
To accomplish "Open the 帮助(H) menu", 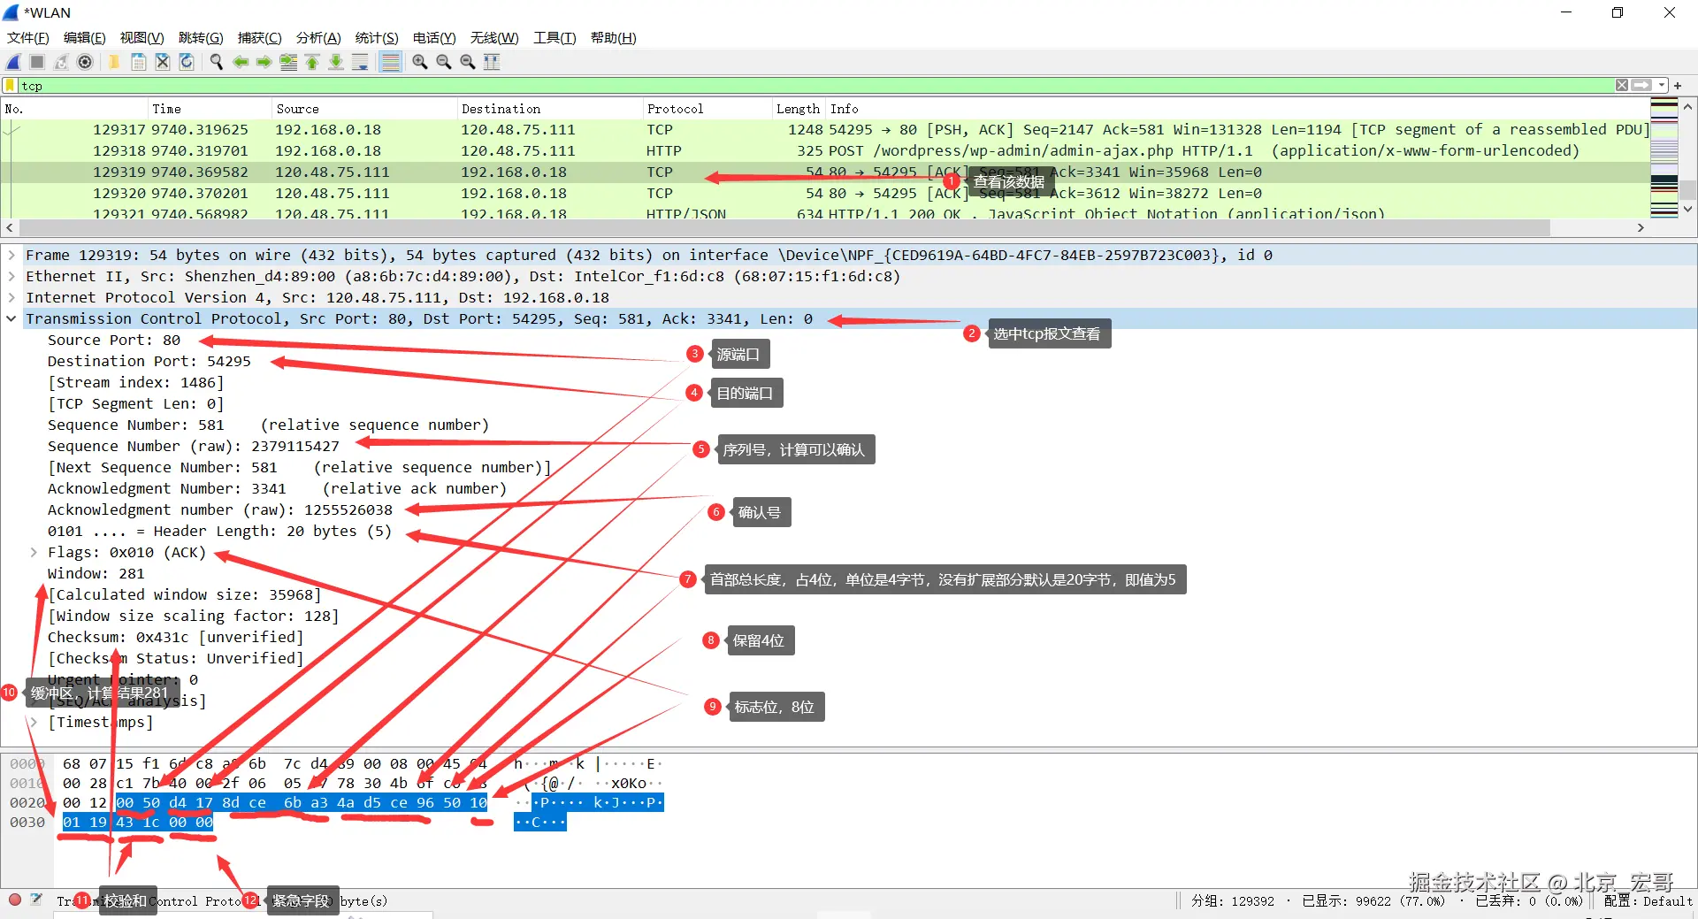I will [x=614, y=38].
